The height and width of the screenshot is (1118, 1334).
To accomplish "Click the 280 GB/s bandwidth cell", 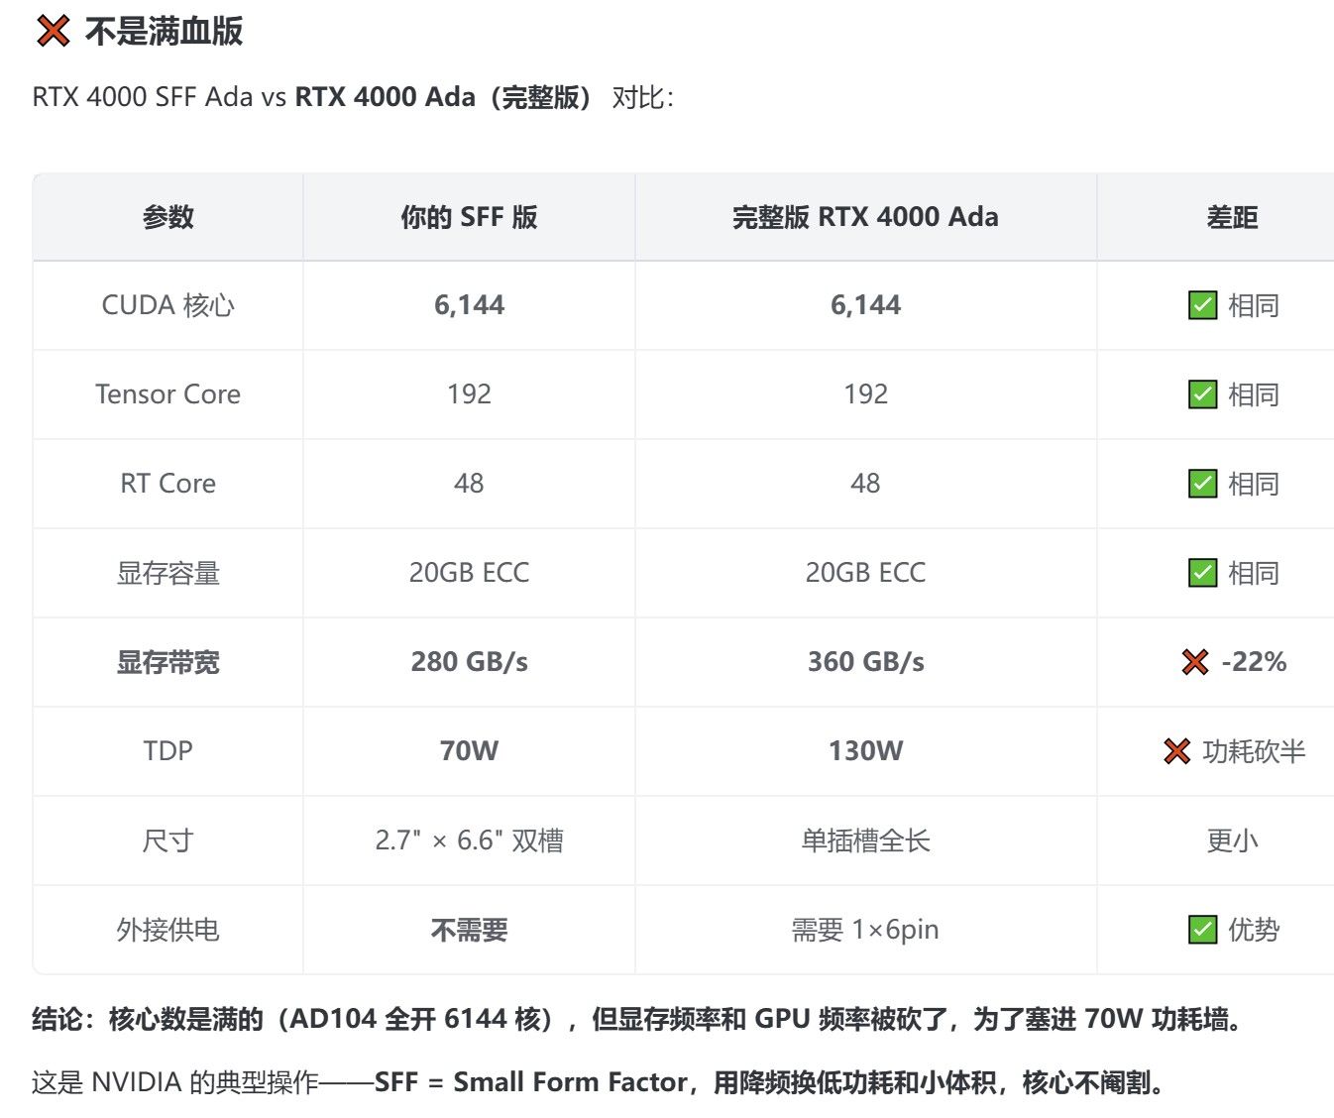I will [469, 662].
